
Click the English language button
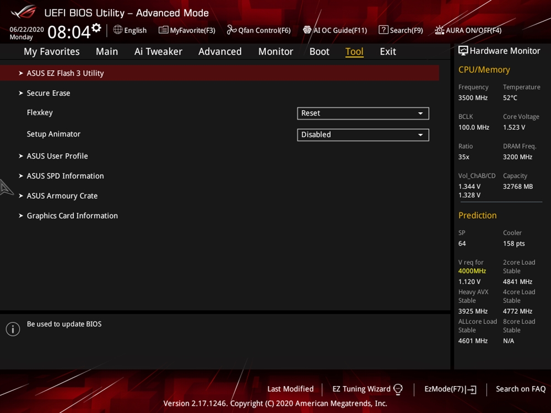click(130, 30)
